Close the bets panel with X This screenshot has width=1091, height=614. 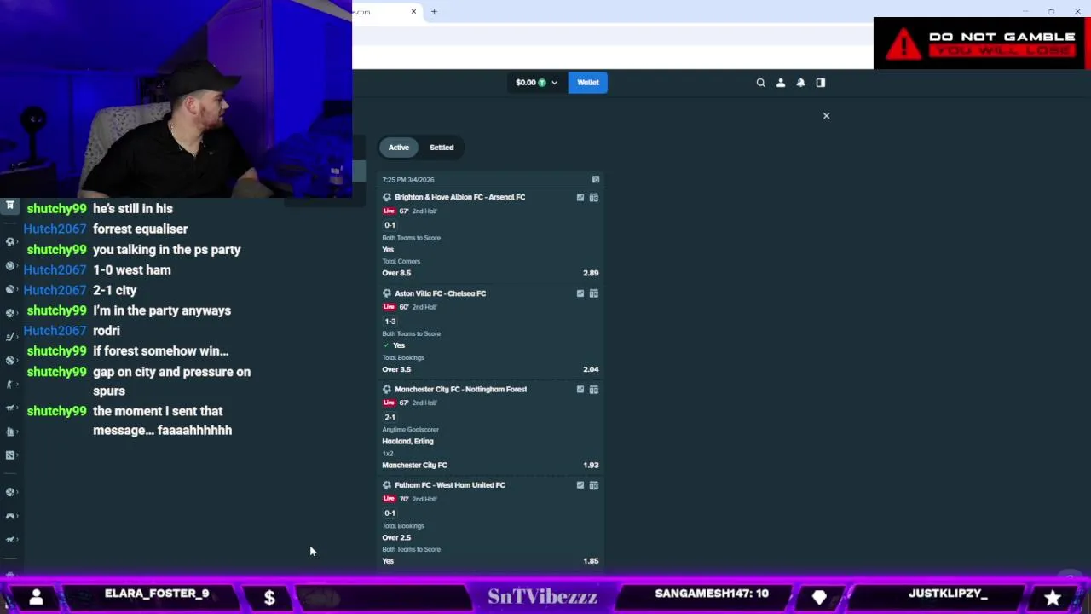coord(826,115)
